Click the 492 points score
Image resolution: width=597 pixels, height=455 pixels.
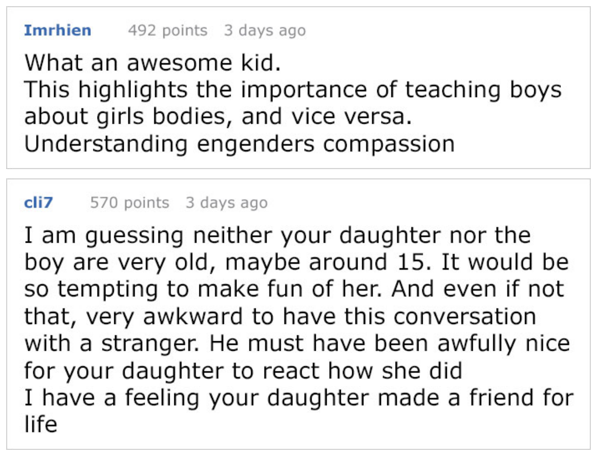pyautogui.click(x=168, y=30)
